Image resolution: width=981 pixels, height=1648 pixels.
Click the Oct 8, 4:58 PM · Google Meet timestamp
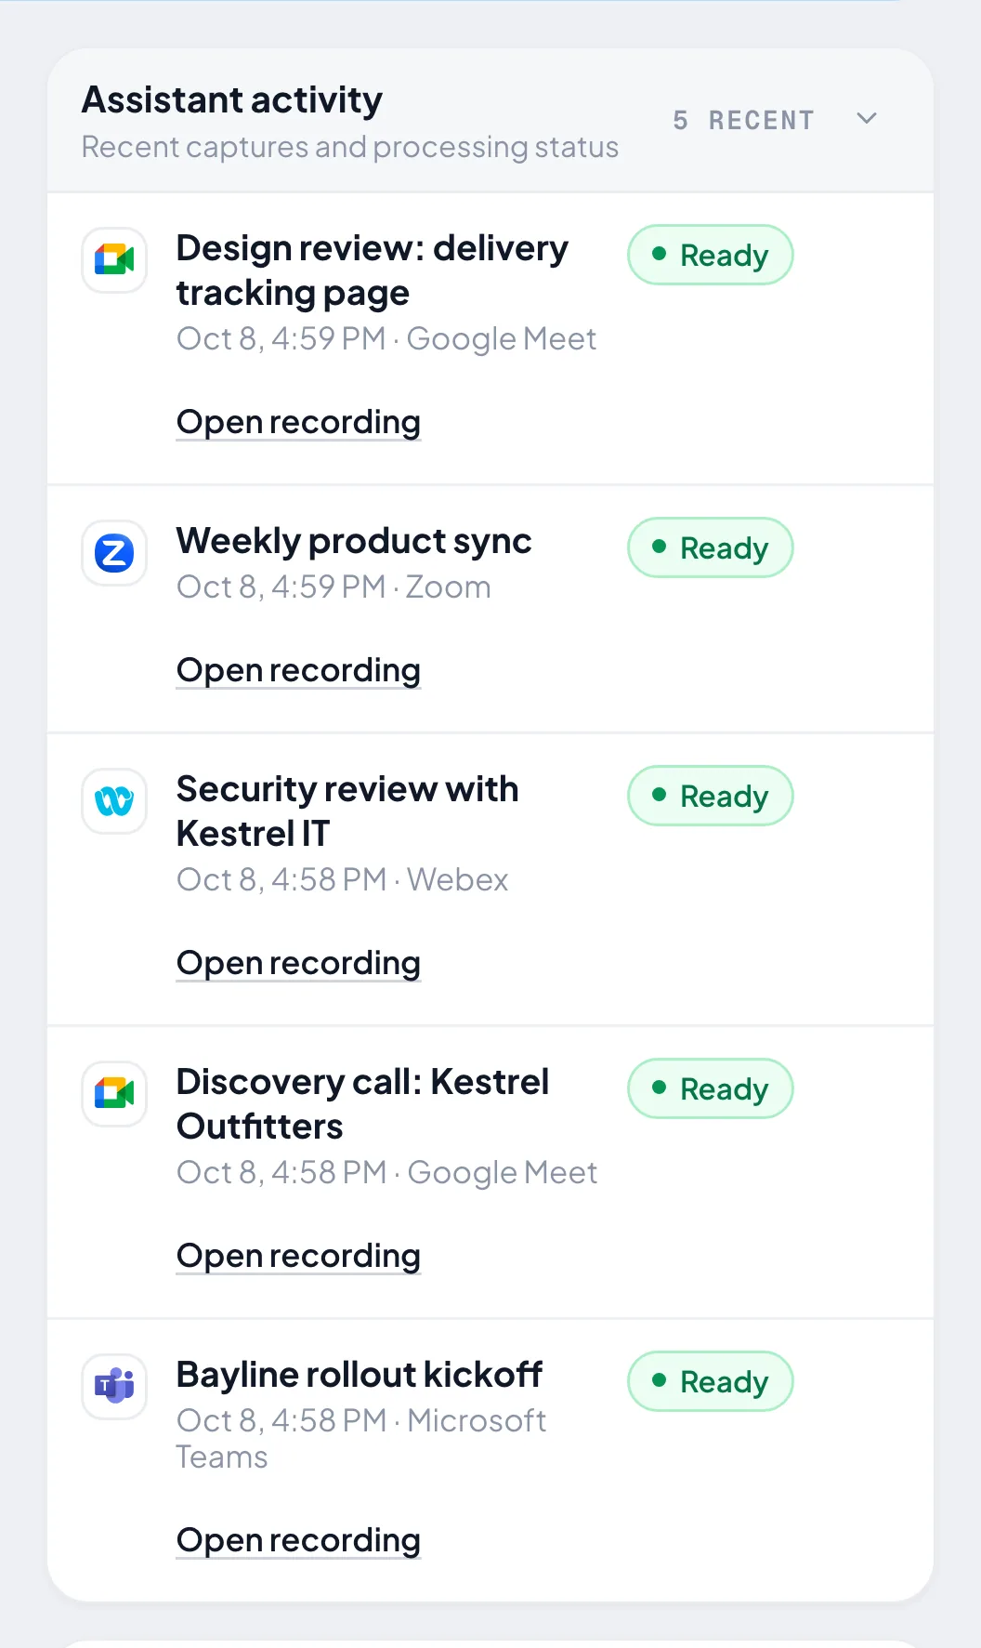(386, 1173)
